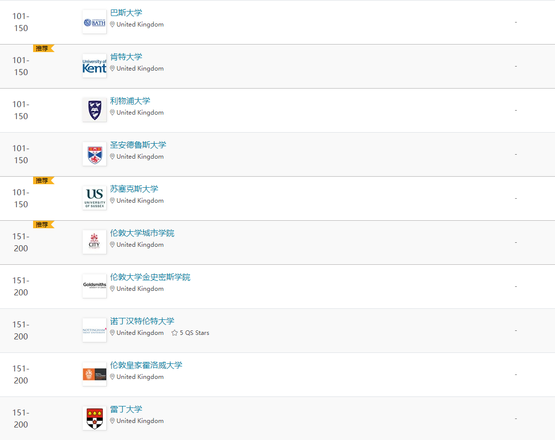
Task: Click rank 151-200 in the 伦敦大学金史密斯学院 row
Action: click(21, 286)
